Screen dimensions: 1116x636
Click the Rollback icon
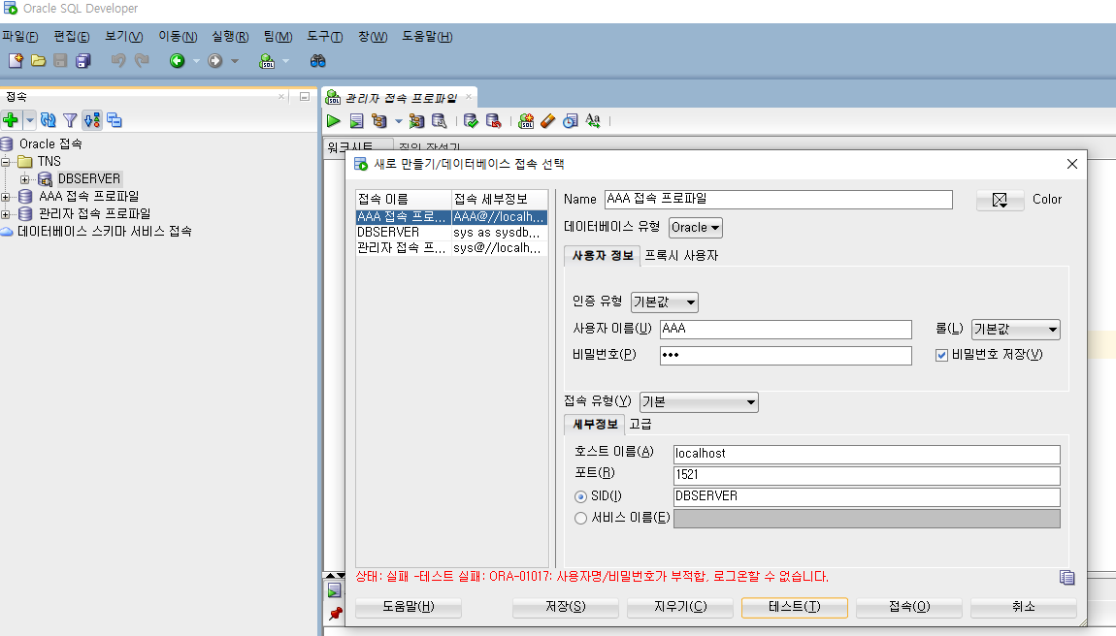[x=493, y=121]
